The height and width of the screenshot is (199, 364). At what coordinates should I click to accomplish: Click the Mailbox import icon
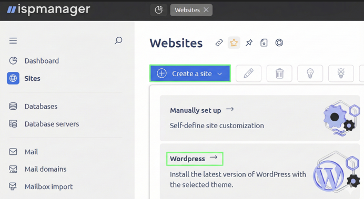[13, 186]
